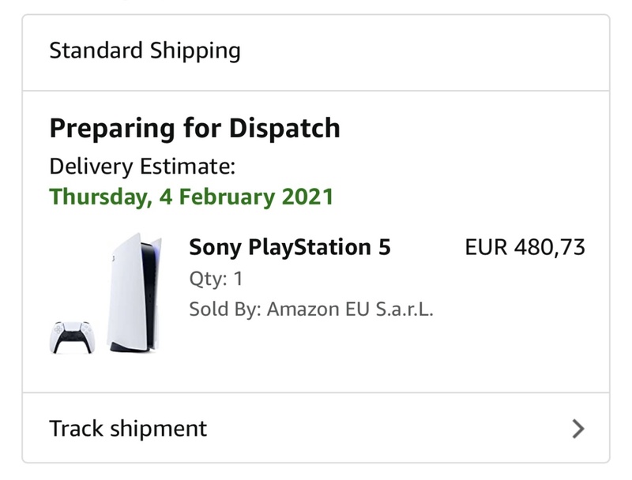Tap the Delivery Estimate label
The image size is (632, 480).
(x=142, y=167)
